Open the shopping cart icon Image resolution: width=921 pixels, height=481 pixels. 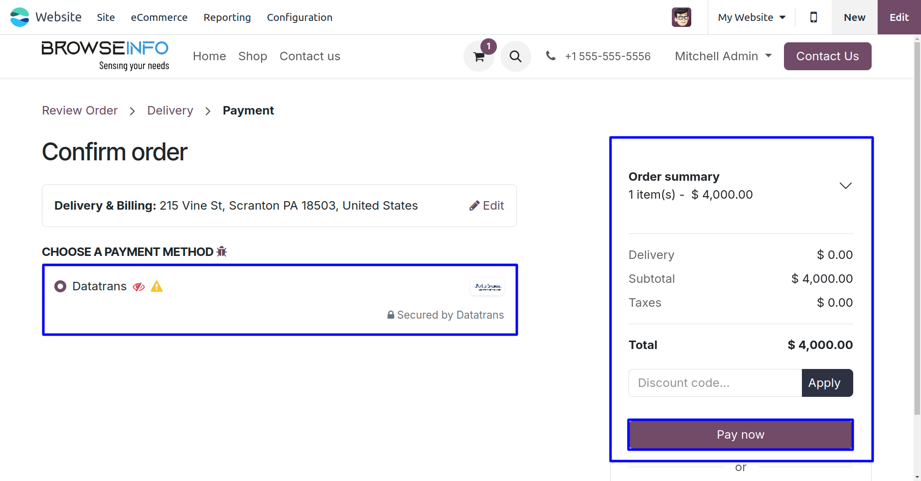click(479, 56)
